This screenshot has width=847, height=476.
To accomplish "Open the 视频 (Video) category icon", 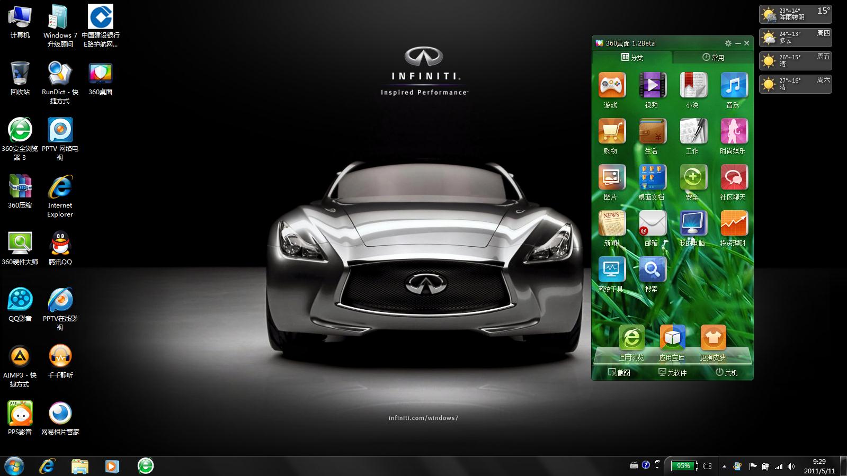I will click(x=652, y=85).
